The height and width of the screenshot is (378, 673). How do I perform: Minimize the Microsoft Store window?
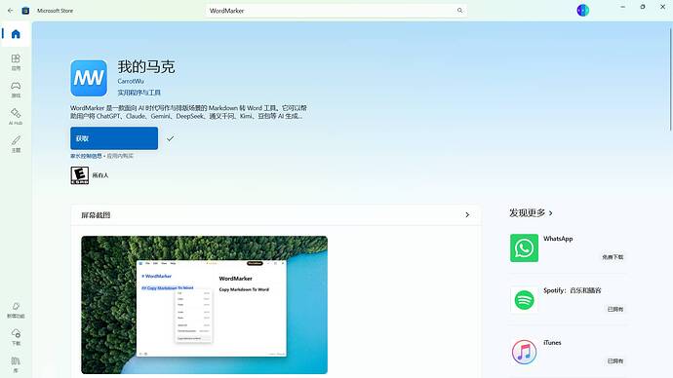[x=622, y=7]
